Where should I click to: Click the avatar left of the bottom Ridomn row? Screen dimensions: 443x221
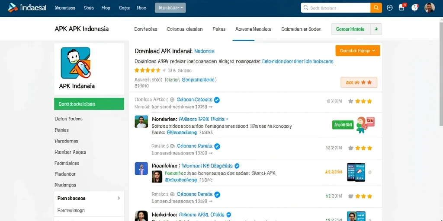coord(141,216)
